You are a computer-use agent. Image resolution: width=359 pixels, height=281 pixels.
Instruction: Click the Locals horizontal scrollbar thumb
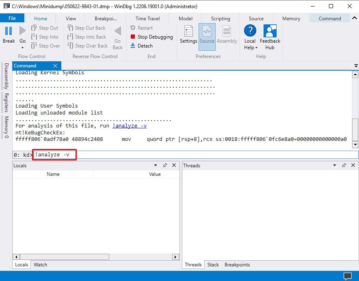point(65,257)
